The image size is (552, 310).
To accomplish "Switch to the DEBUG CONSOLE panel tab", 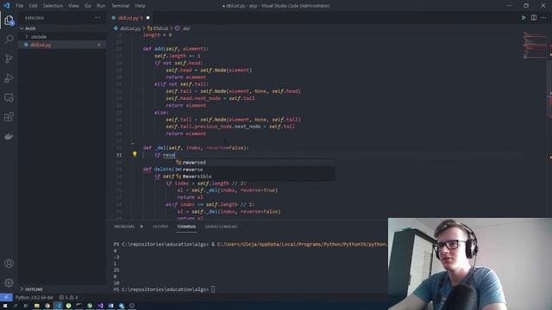I will pos(221,226).
